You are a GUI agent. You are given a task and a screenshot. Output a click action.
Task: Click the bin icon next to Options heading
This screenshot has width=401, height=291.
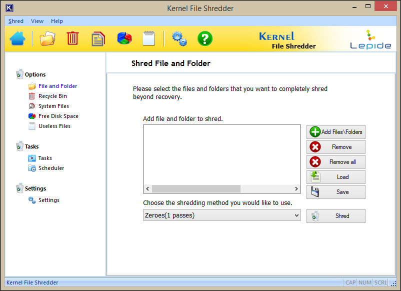pyautogui.click(x=19, y=74)
